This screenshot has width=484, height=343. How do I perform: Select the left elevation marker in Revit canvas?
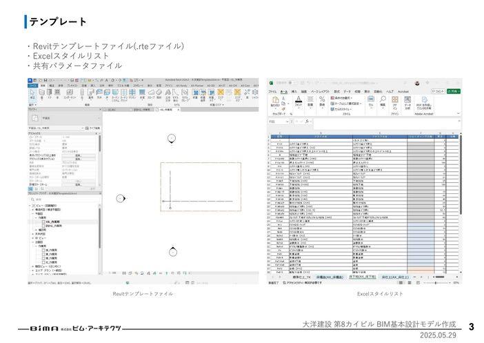[x=121, y=198]
